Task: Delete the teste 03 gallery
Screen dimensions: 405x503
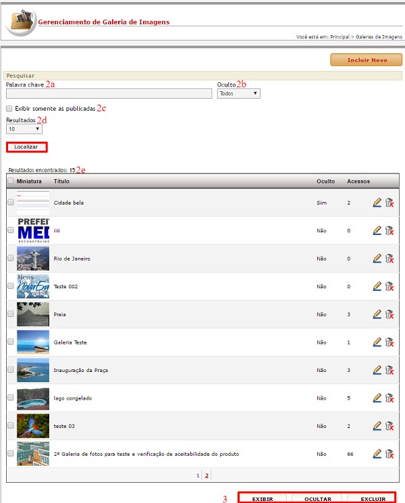Action: [x=389, y=426]
